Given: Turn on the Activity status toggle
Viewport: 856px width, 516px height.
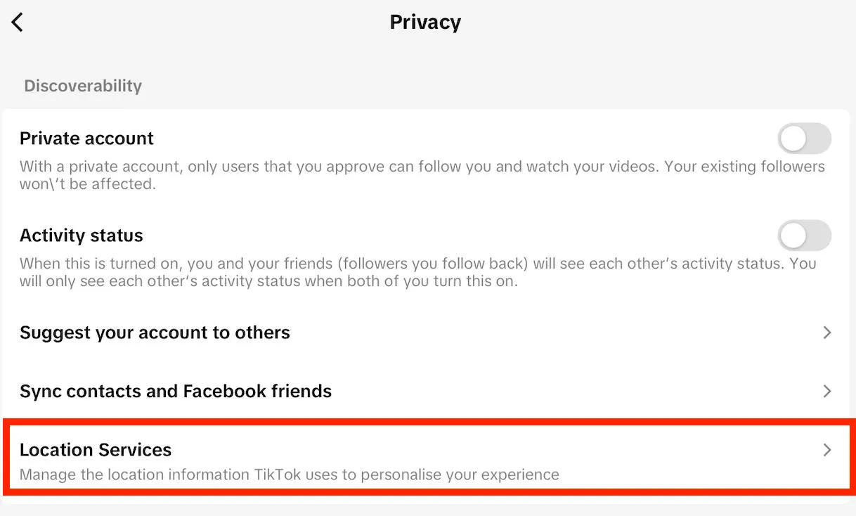Looking at the screenshot, I should click(804, 236).
